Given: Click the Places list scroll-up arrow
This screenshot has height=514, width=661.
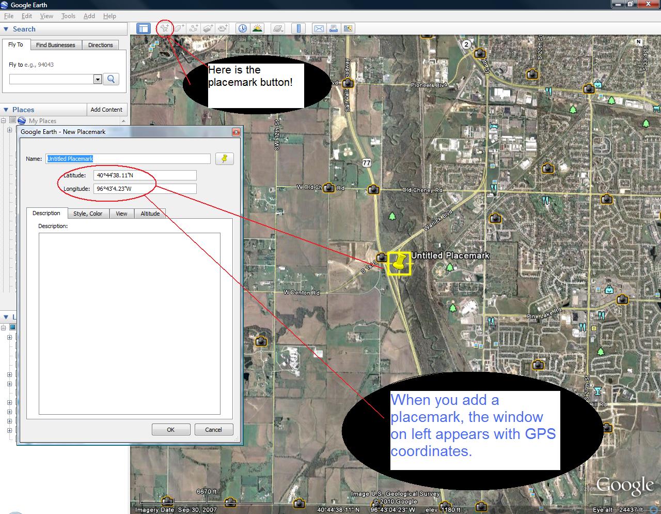Looking at the screenshot, I should point(123,121).
